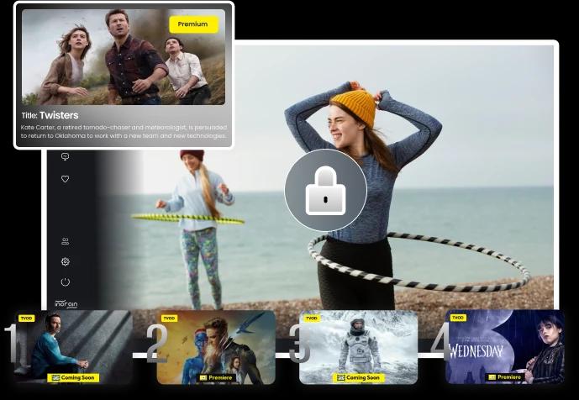Screen dimensions: 579x400
Task: Click the Premiere label on Wednesday thumbnail
Action: click(504, 377)
